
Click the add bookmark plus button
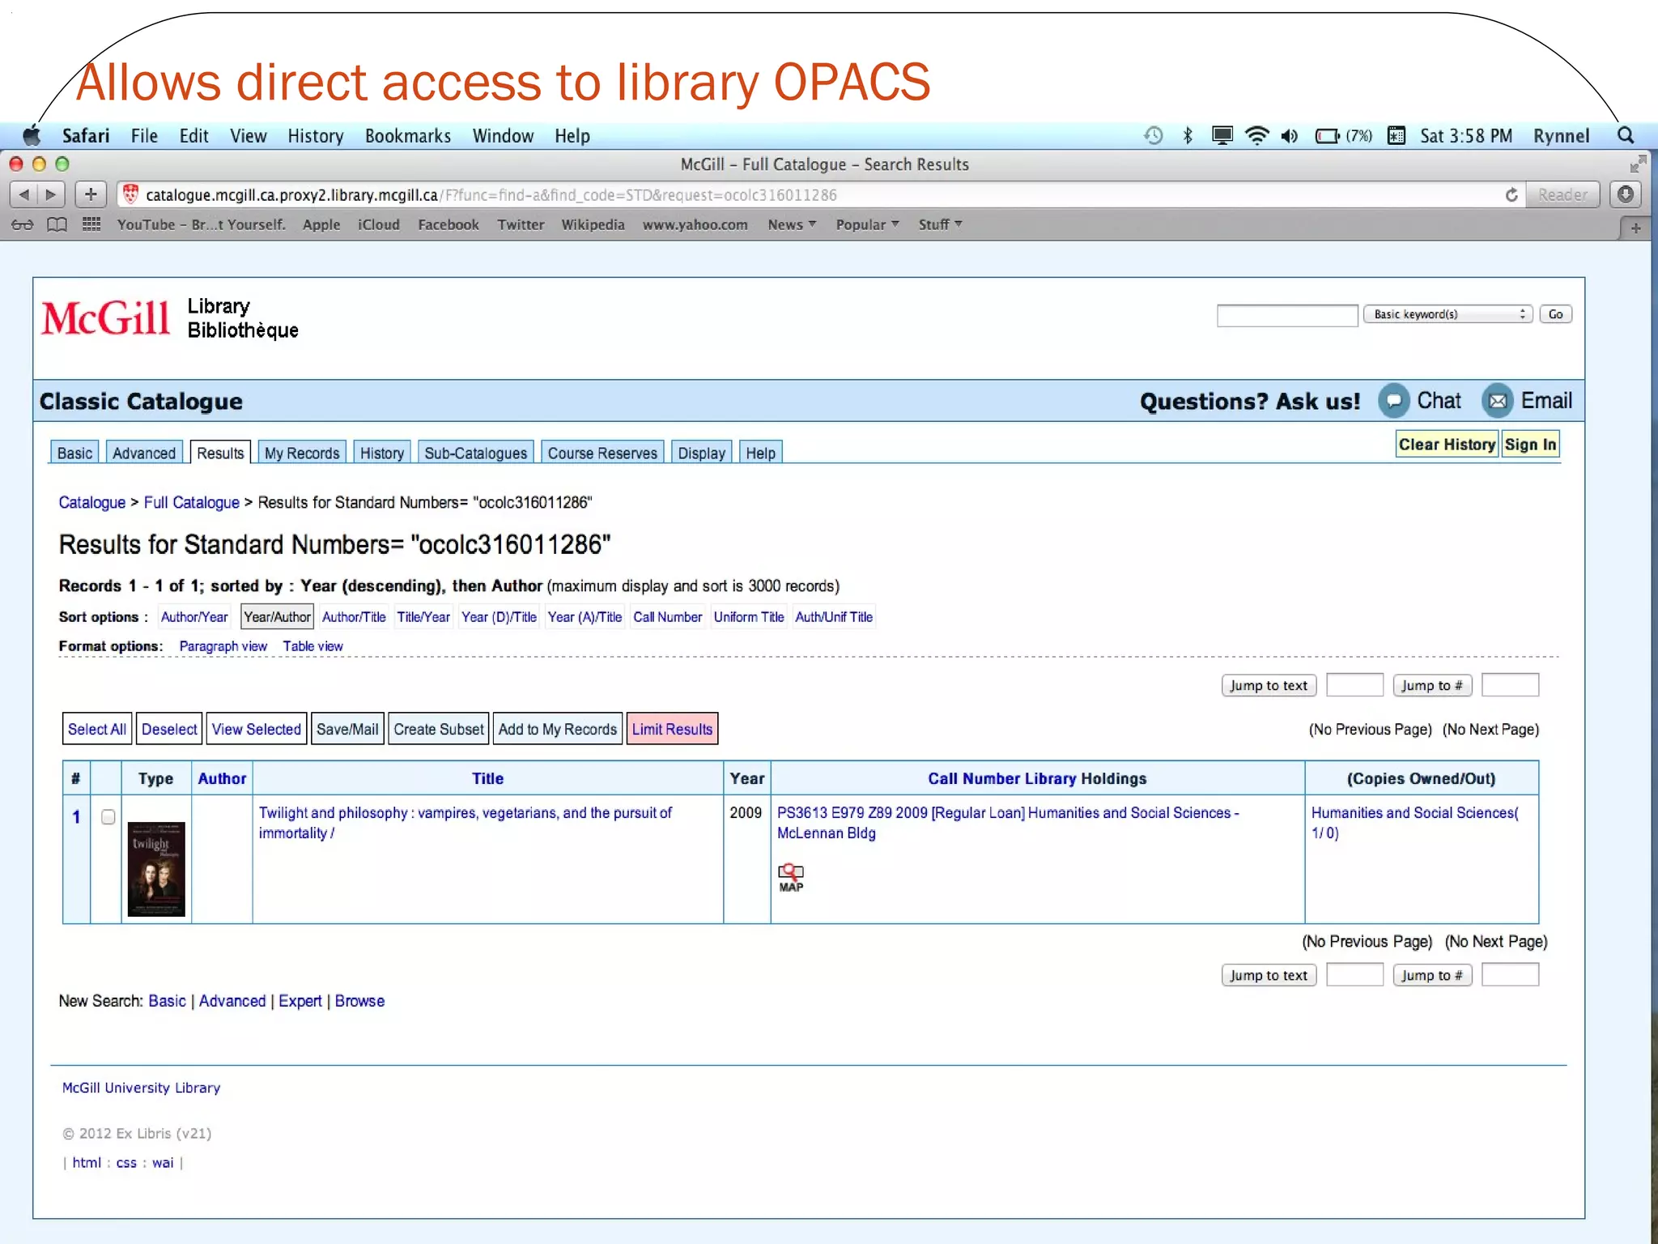pyautogui.click(x=91, y=194)
